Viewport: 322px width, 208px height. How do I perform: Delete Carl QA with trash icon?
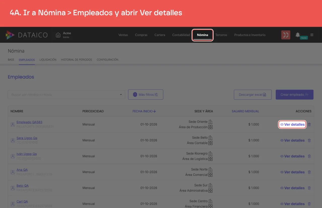pos(309,204)
